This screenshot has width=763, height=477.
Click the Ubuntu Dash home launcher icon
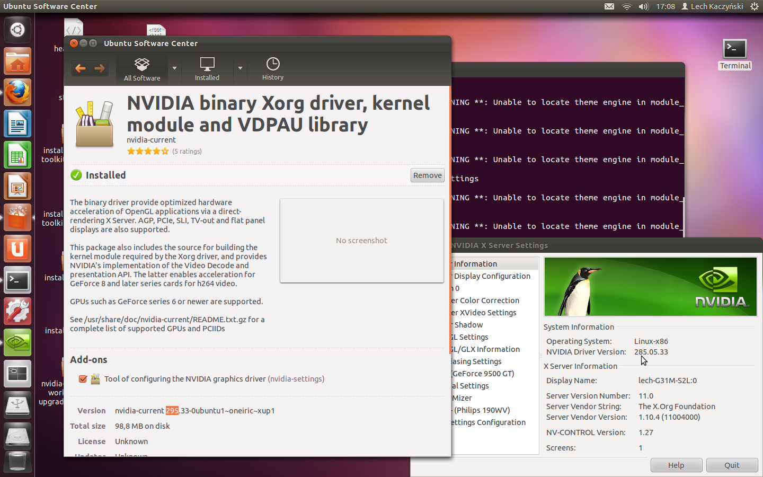tap(17, 30)
